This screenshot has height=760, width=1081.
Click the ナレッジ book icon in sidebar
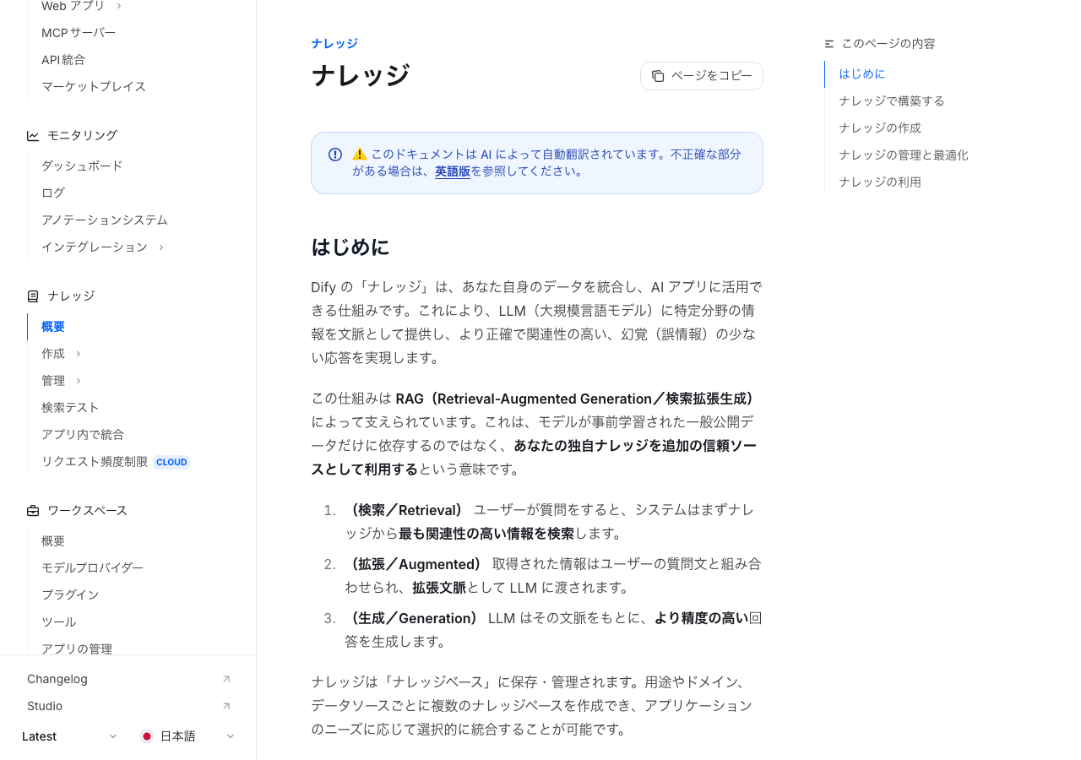click(x=33, y=296)
